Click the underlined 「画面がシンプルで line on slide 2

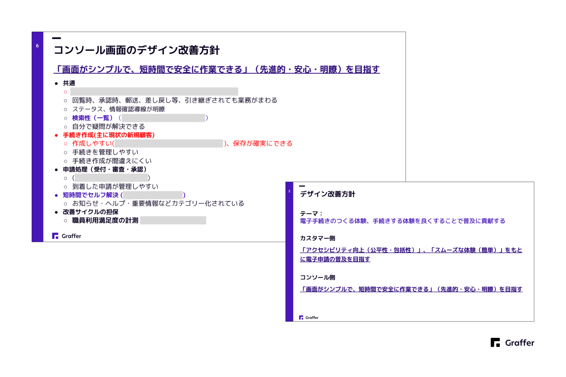coord(411,289)
